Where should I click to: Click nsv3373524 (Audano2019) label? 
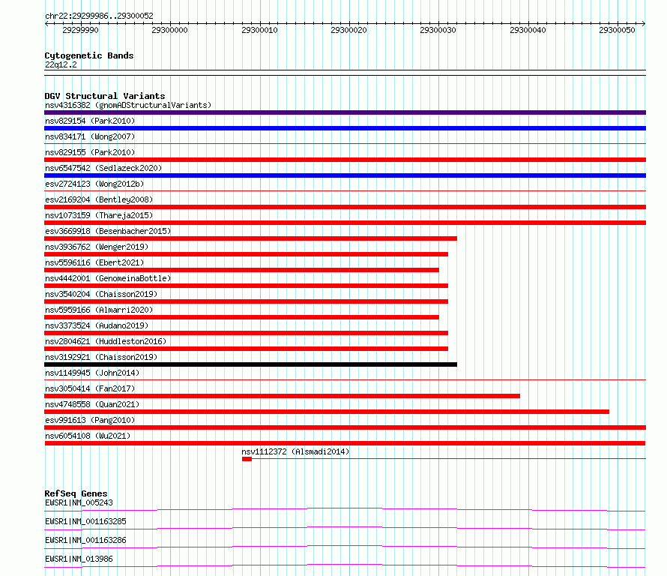(97, 325)
